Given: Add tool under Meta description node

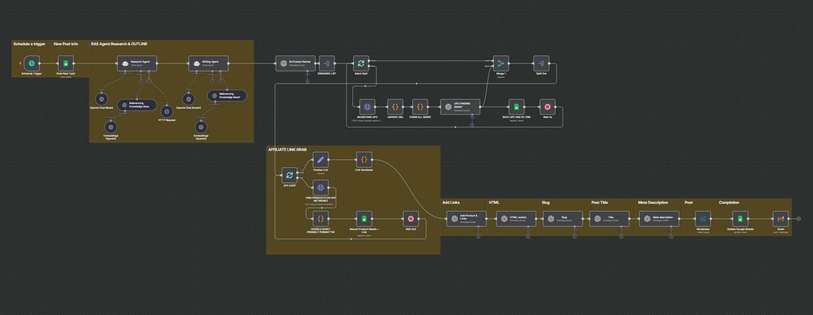Looking at the screenshot, I should 671,237.
